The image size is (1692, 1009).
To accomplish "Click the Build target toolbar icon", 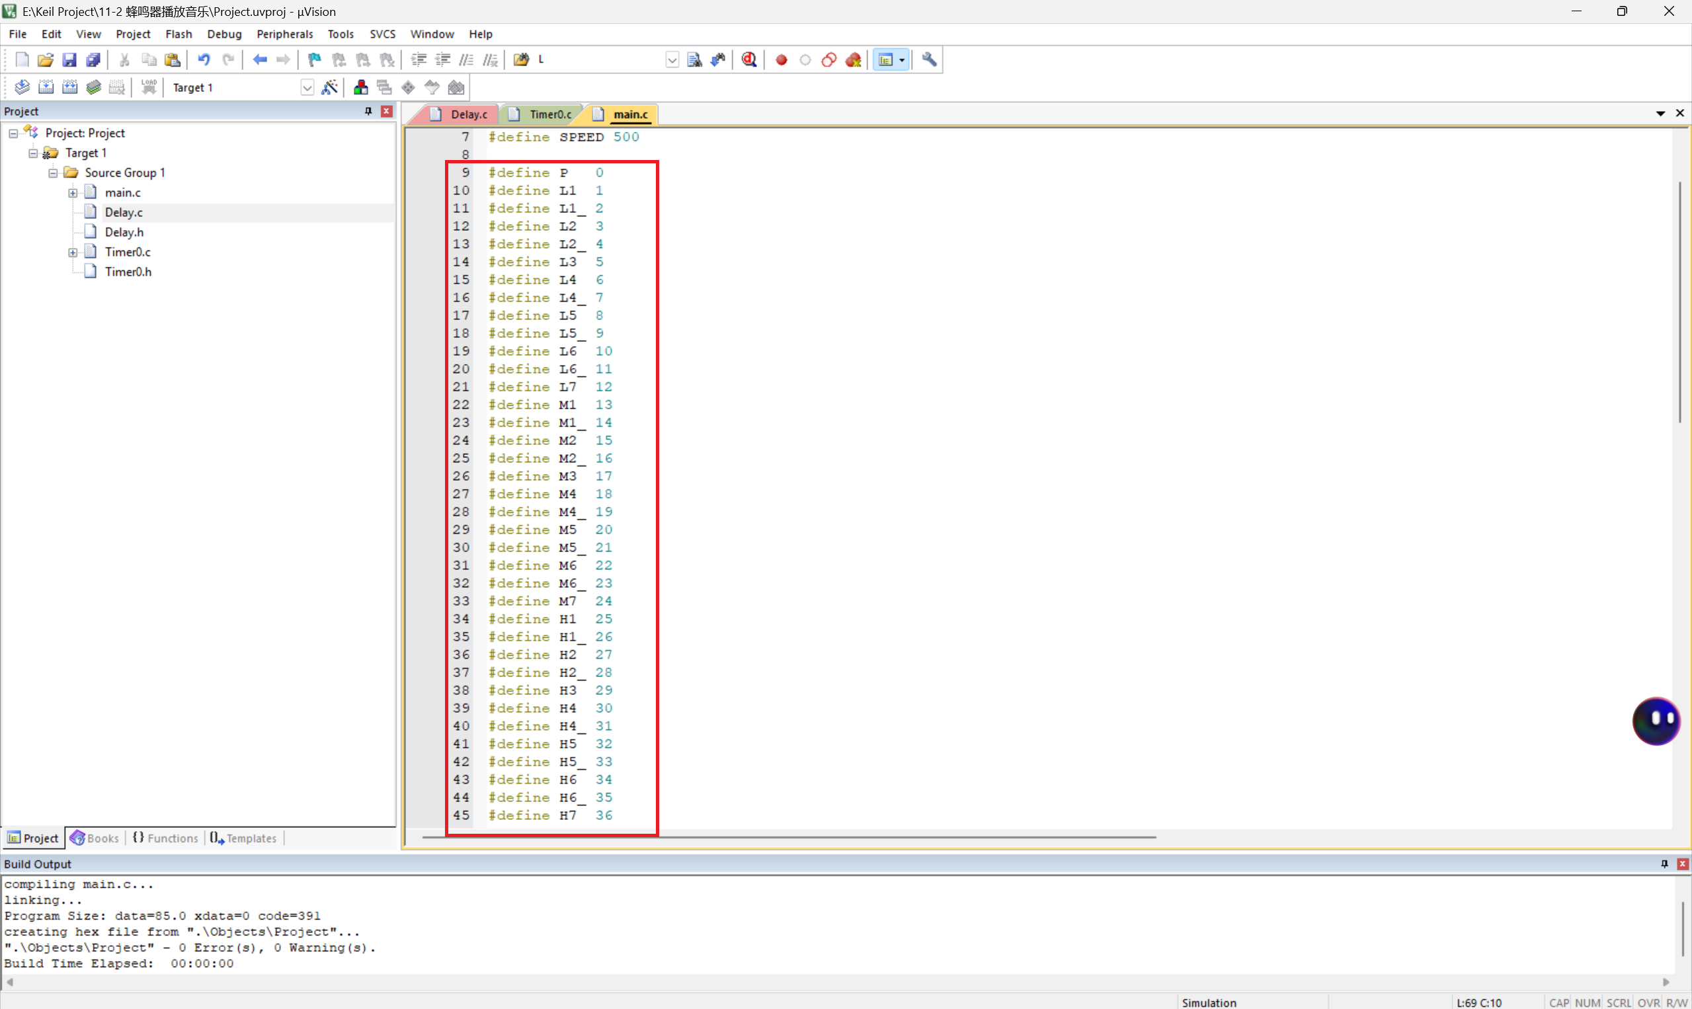I will click(46, 87).
